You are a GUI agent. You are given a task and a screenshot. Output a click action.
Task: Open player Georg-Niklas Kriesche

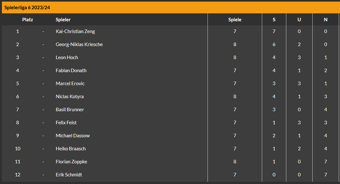79,44
